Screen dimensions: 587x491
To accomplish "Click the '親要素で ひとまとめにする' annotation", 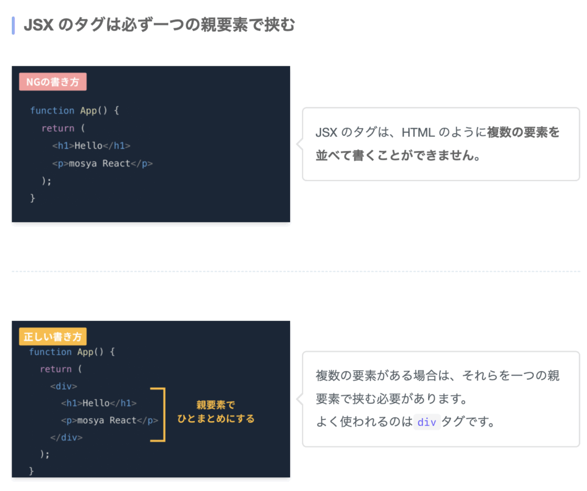I will click(x=216, y=412).
